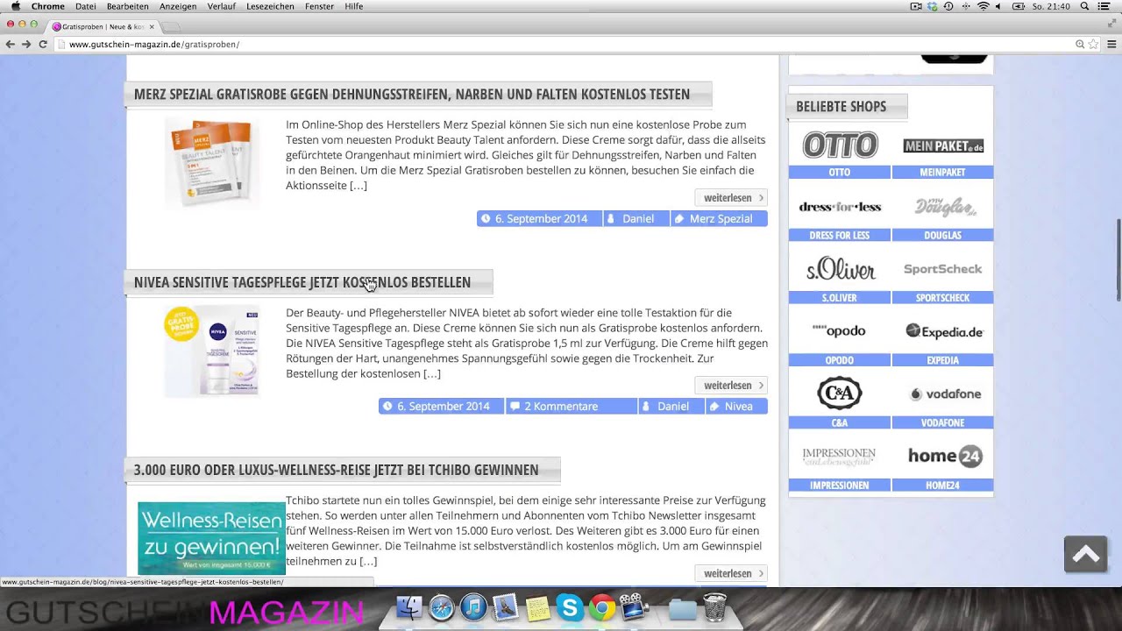Click weiterlesen under Nivea article
The width and height of the screenshot is (1122, 631).
pyautogui.click(x=730, y=386)
